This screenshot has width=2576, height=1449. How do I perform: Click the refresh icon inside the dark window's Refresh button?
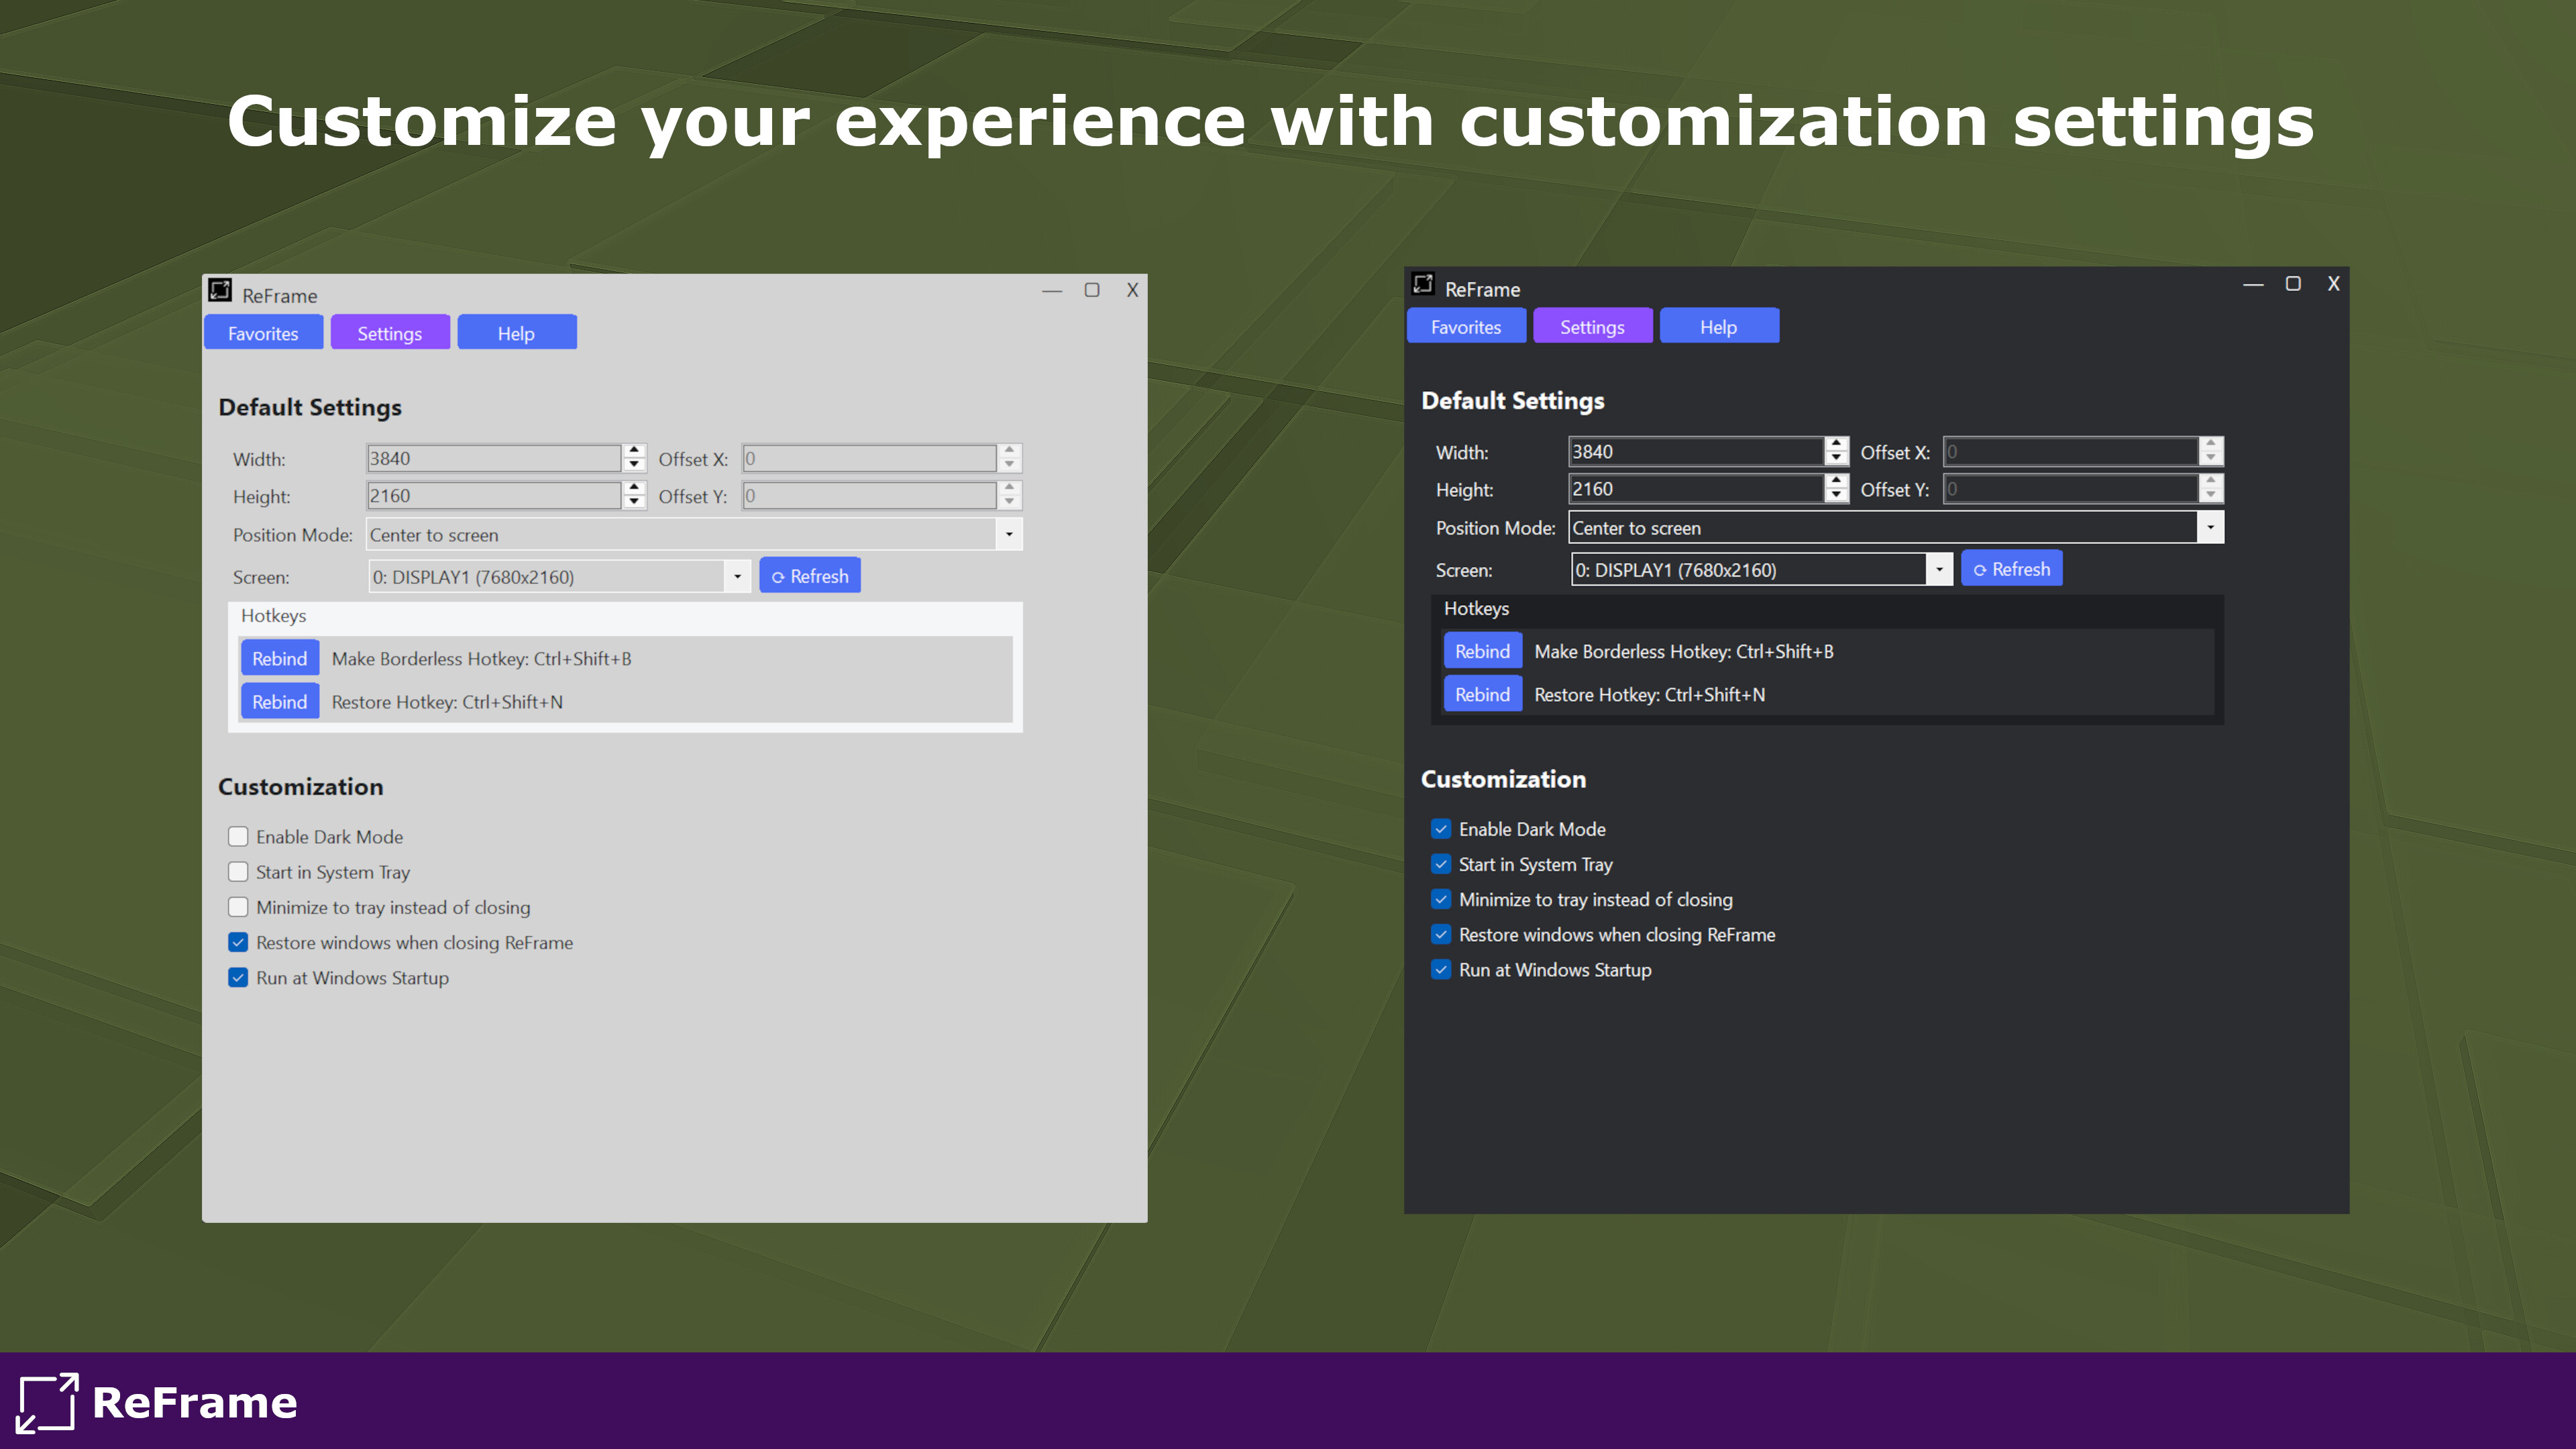tap(1981, 568)
